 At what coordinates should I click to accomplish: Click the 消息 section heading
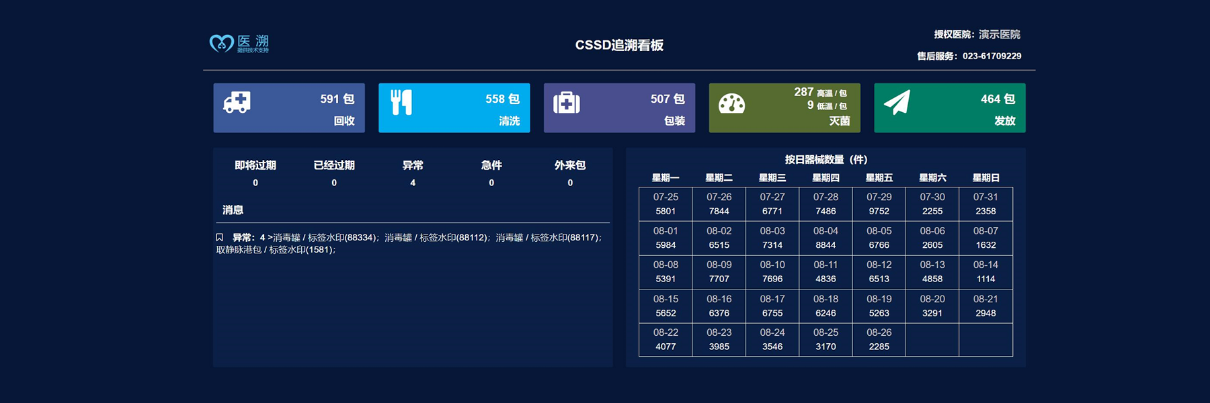tap(233, 210)
